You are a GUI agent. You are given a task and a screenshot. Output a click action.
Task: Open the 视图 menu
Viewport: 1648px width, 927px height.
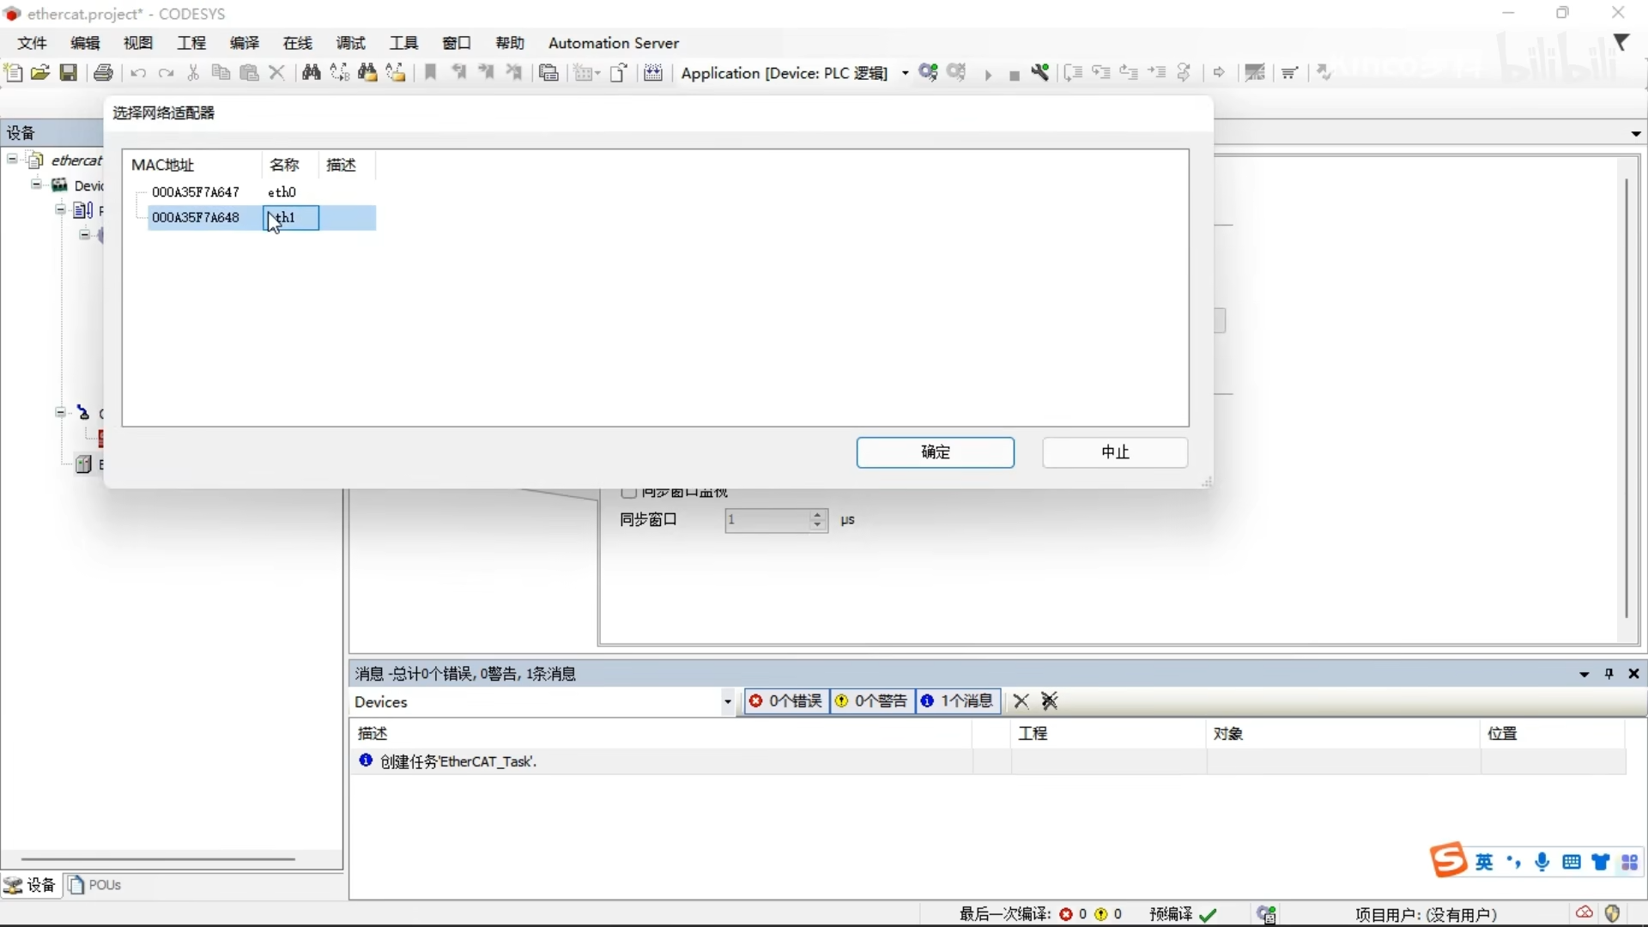pyautogui.click(x=138, y=43)
